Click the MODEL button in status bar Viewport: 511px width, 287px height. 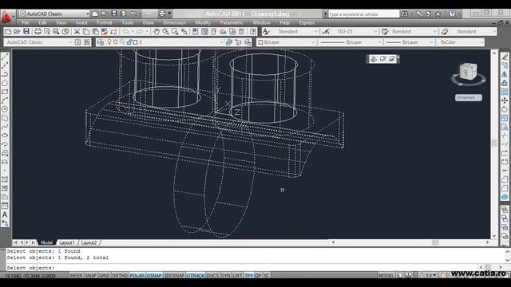[386, 276]
